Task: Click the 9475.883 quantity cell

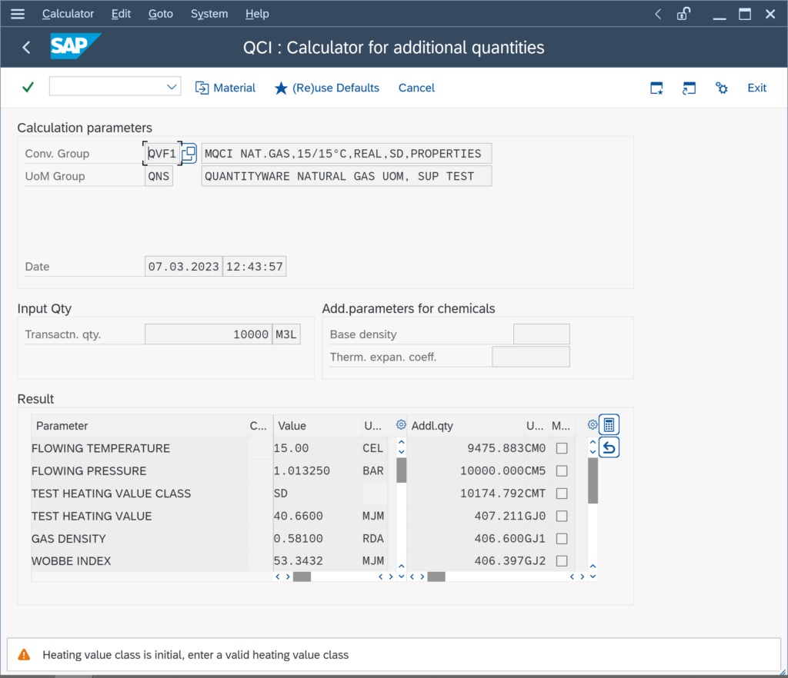Action: pos(466,448)
